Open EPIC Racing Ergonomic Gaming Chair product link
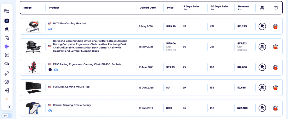 coord(87,64)
